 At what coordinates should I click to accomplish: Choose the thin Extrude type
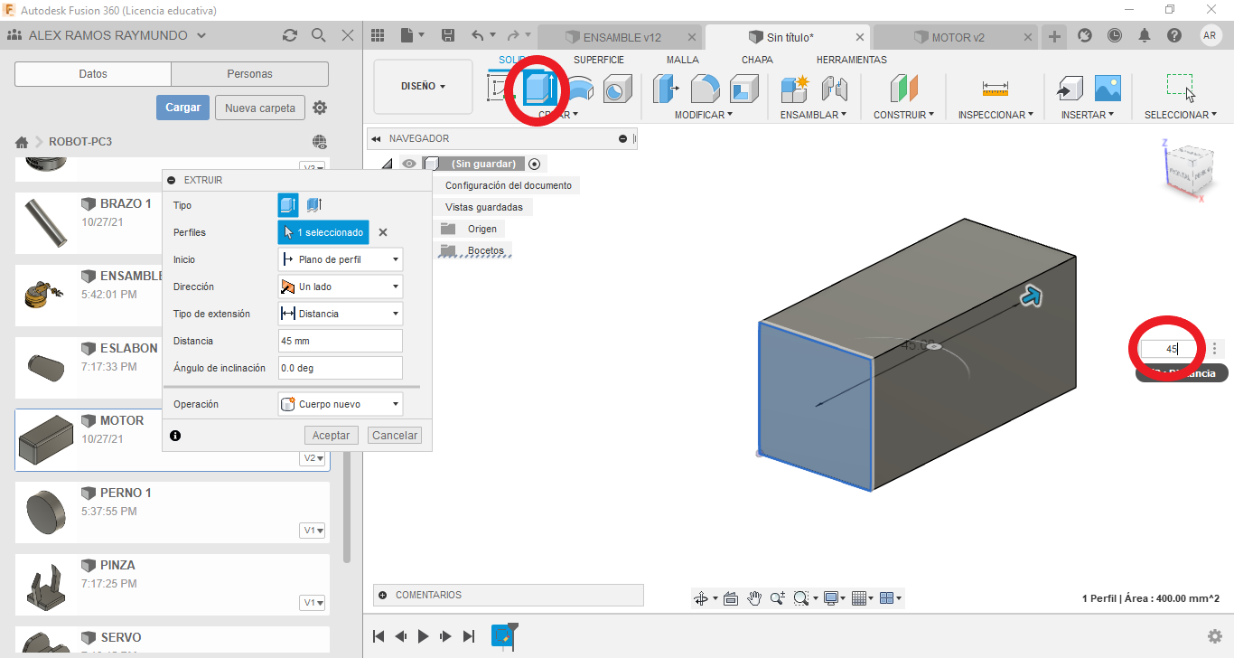click(x=313, y=205)
